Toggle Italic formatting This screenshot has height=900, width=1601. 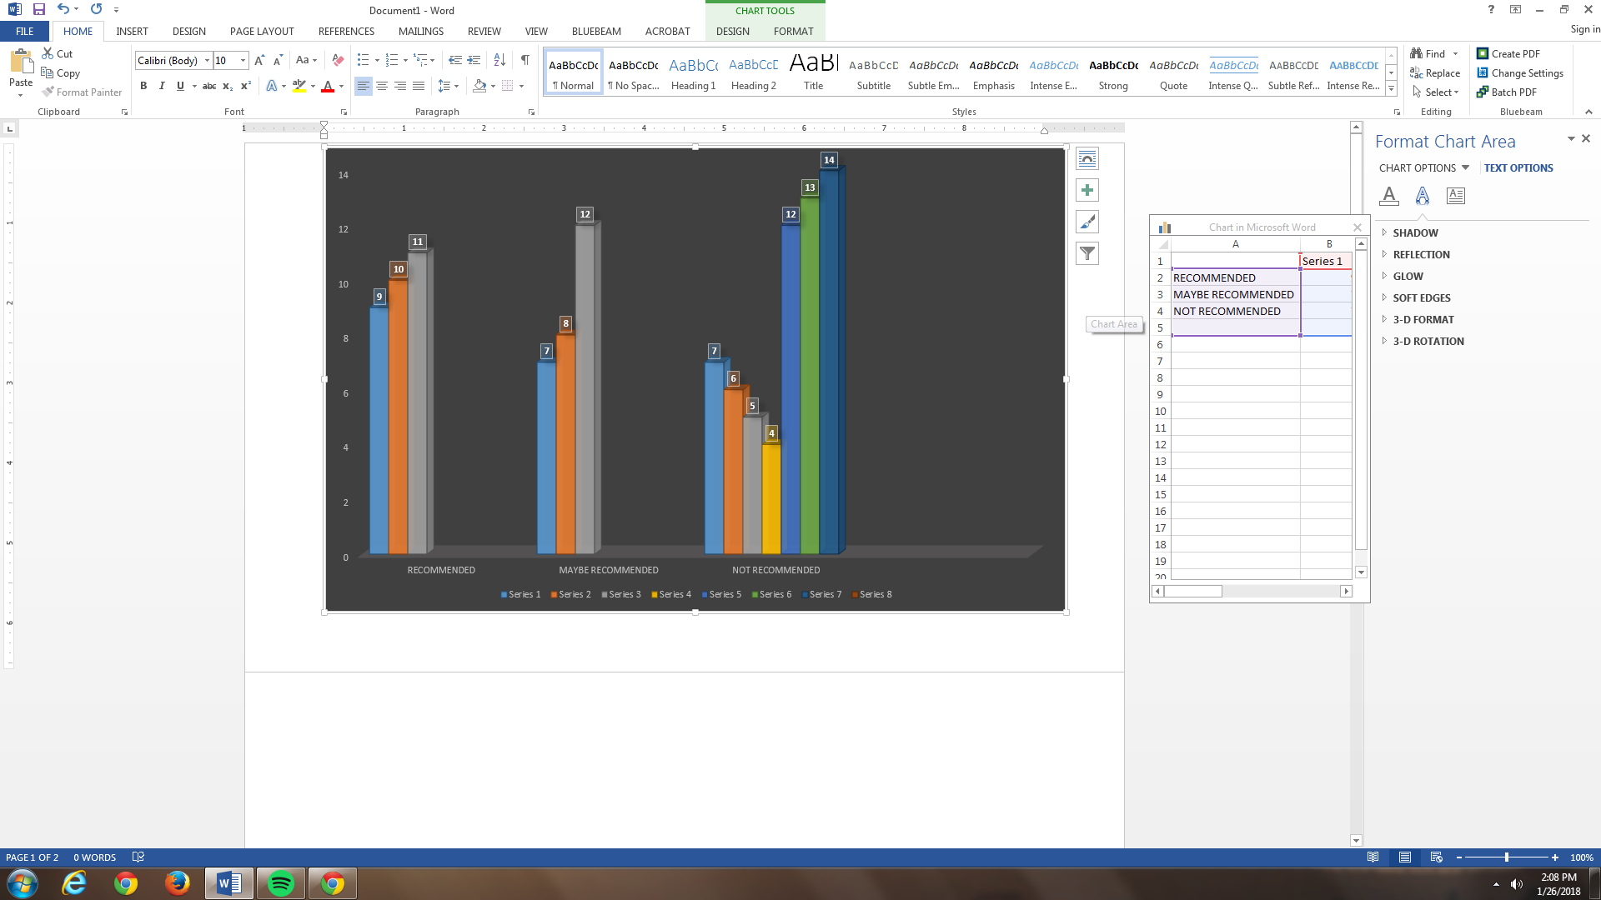click(162, 86)
